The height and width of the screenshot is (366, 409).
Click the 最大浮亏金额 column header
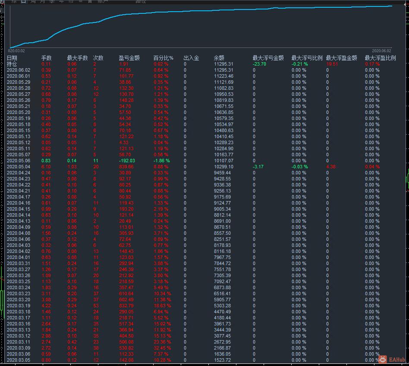point(268,58)
